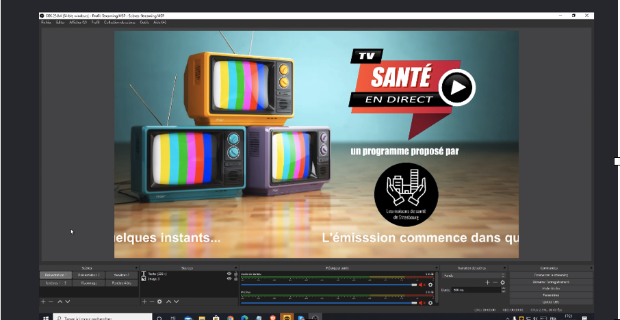
Task: Click Démarrer l'enregistrement button
Action: click(551, 282)
